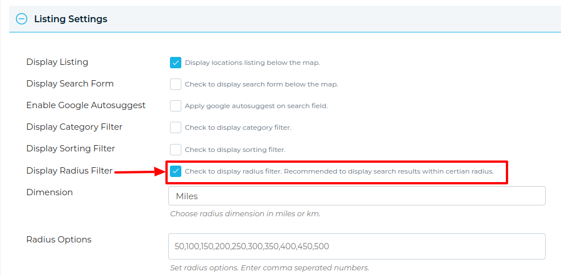Viewport: 561px width, 276px height.
Task: Click 'Check to display category filter' text
Action: 238,127
